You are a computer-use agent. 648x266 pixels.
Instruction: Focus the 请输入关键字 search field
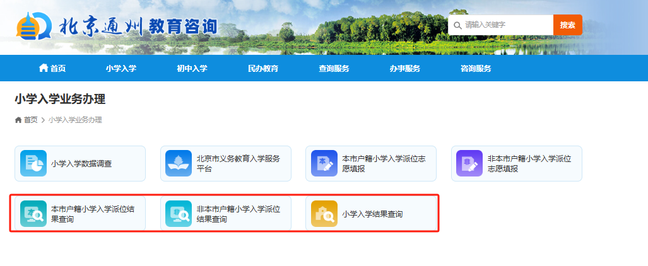coord(501,25)
